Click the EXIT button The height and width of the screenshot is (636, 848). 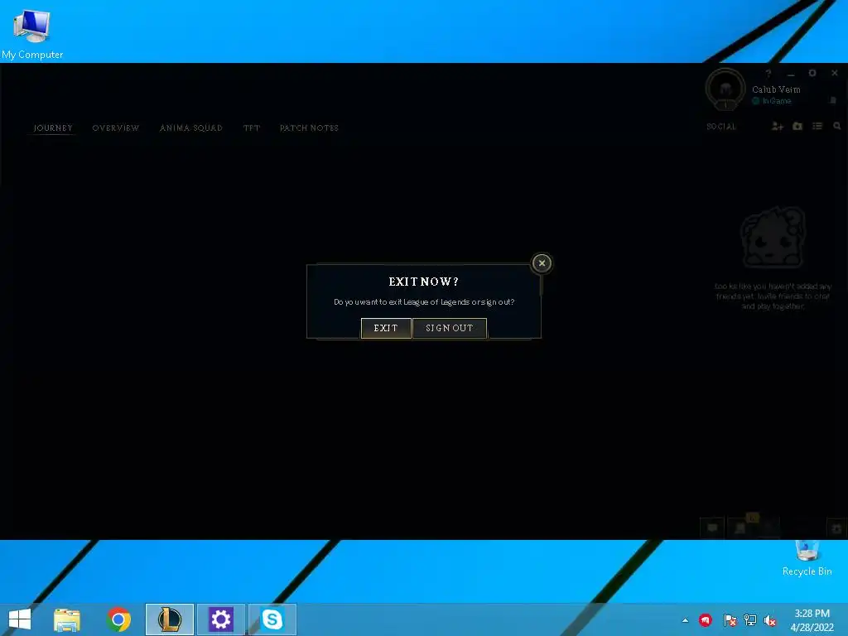click(386, 328)
